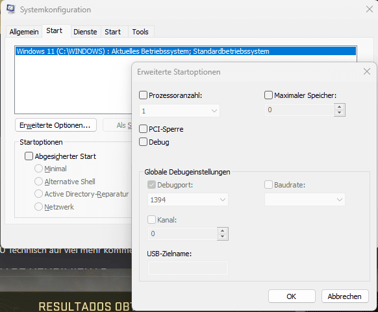Open the Baudrate dropdown

[305, 200]
